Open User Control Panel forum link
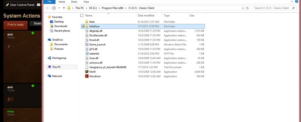 pos(20,4)
